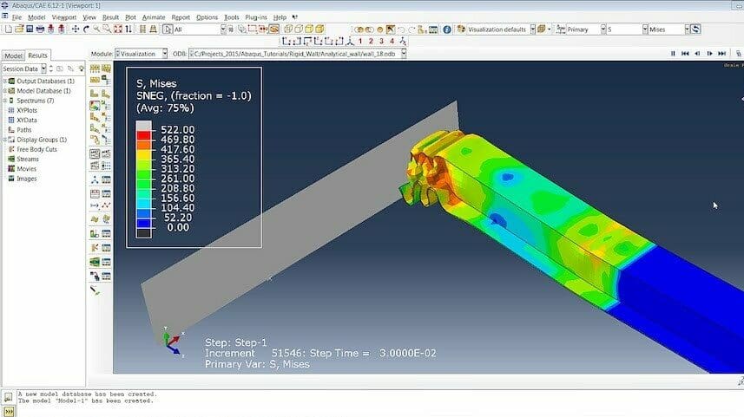The height and width of the screenshot is (417, 744).
Task: Select the Pan view tool
Action: pyautogui.click(x=76, y=29)
